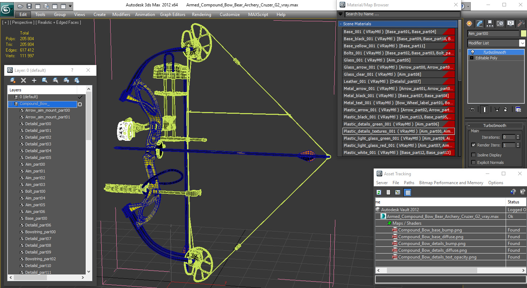Collapse the Compound_Bow_ layer tree
The image size is (527, 288).
pos(11,104)
